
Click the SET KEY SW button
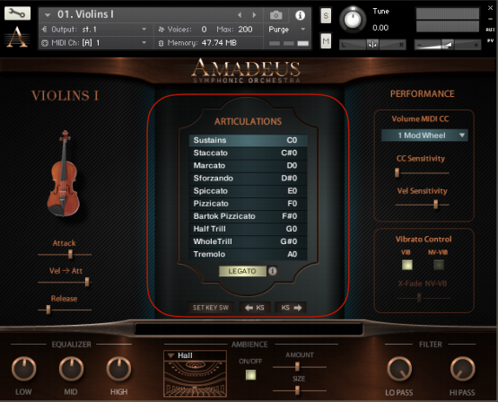coord(211,308)
